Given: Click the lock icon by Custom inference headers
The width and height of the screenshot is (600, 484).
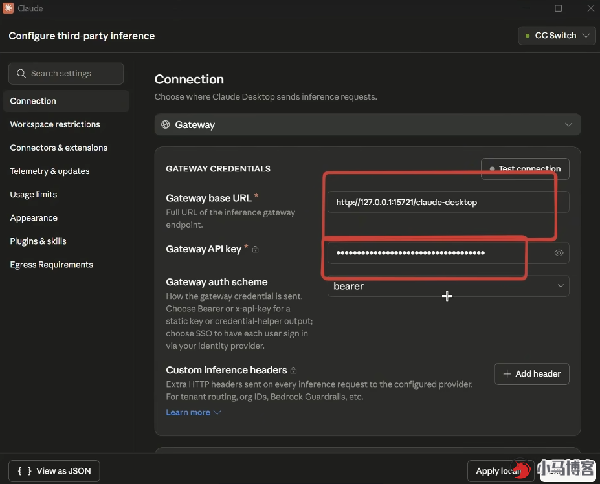Looking at the screenshot, I should (x=293, y=370).
